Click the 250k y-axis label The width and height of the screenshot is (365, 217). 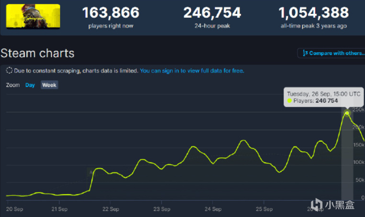(x=358, y=109)
